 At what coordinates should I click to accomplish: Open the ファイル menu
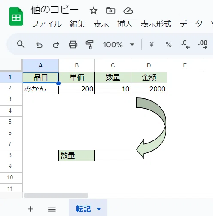(46, 24)
